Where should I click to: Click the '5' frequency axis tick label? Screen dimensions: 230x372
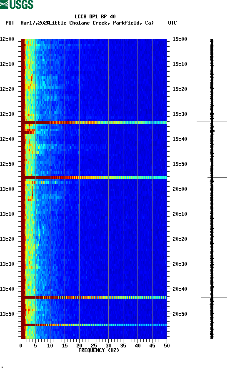coord(35,346)
